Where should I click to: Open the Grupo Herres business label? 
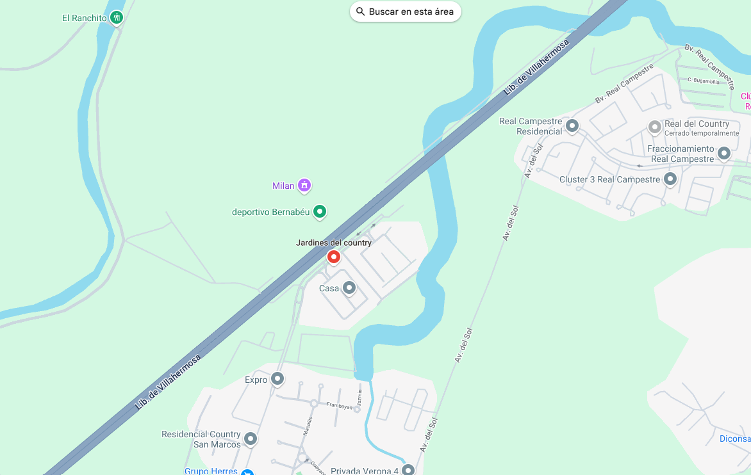(x=211, y=471)
